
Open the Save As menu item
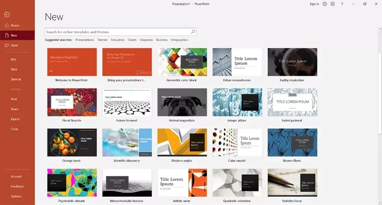click(x=16, y=79)
